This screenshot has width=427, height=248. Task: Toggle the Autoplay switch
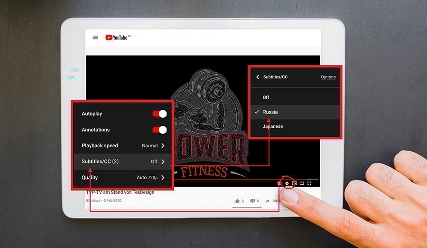(159, 114)
